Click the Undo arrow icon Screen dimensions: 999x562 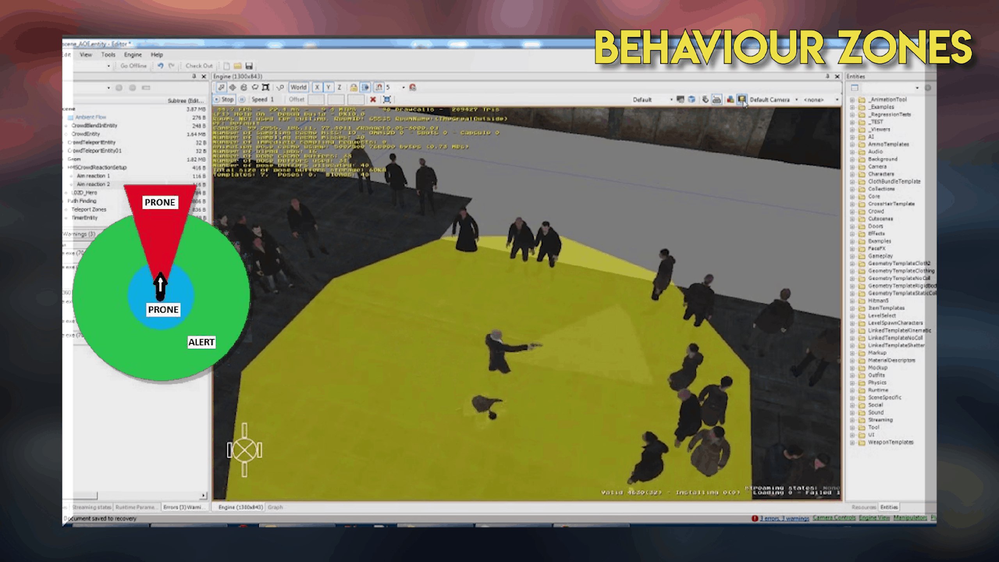tap(160, 66)
